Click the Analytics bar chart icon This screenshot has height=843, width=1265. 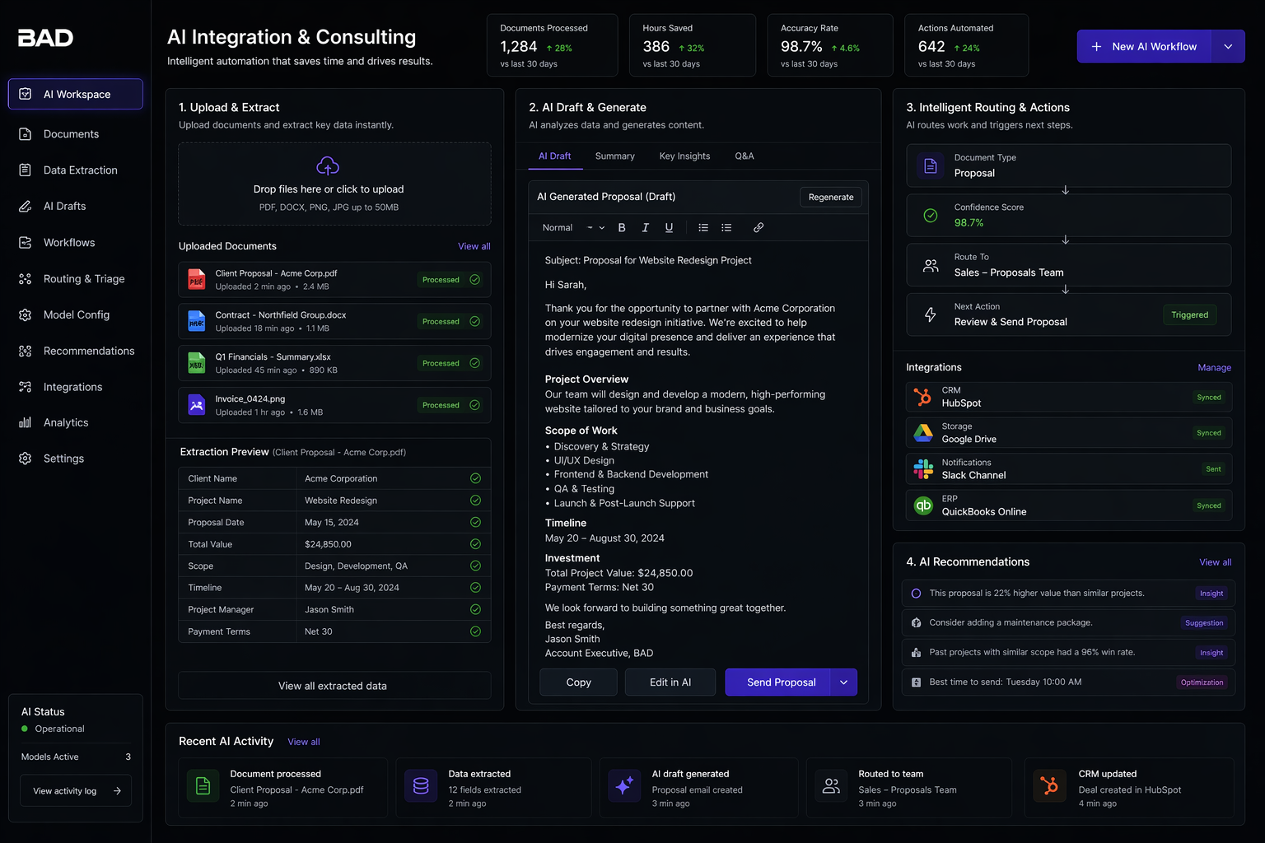pyautogui.click(x=26, y=422)
